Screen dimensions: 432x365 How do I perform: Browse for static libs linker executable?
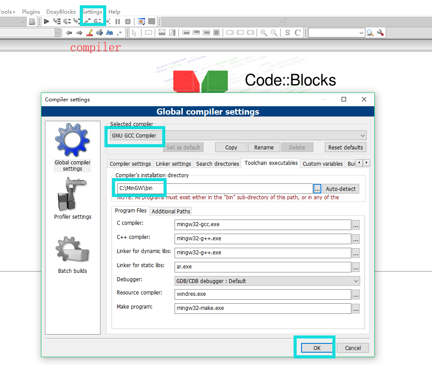356,267
